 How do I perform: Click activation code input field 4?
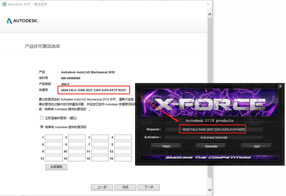pyautogui.click(x=123, y=137)
